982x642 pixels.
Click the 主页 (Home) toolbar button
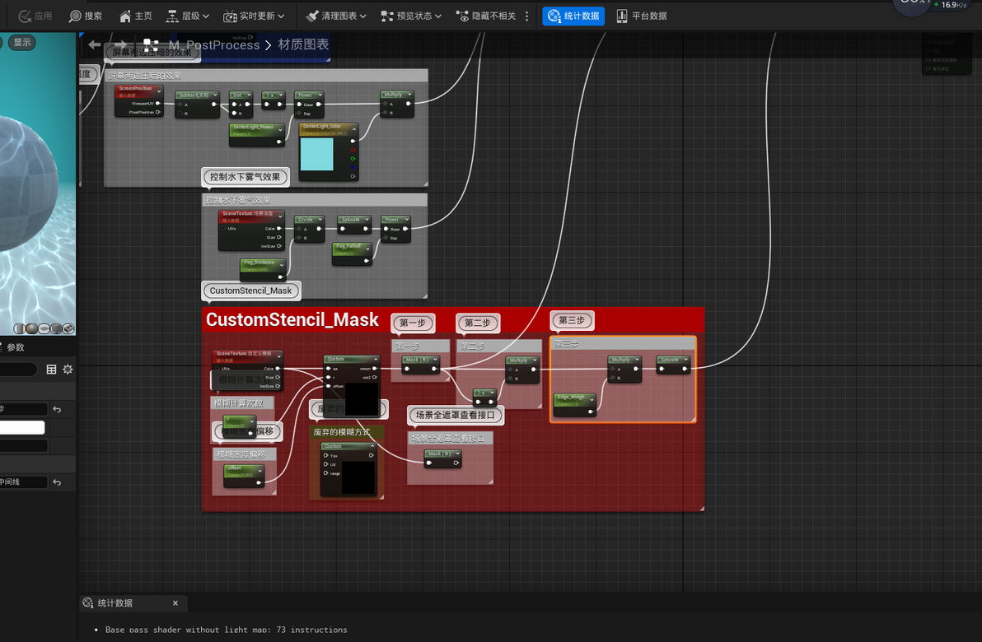click(x=136, y=16)
